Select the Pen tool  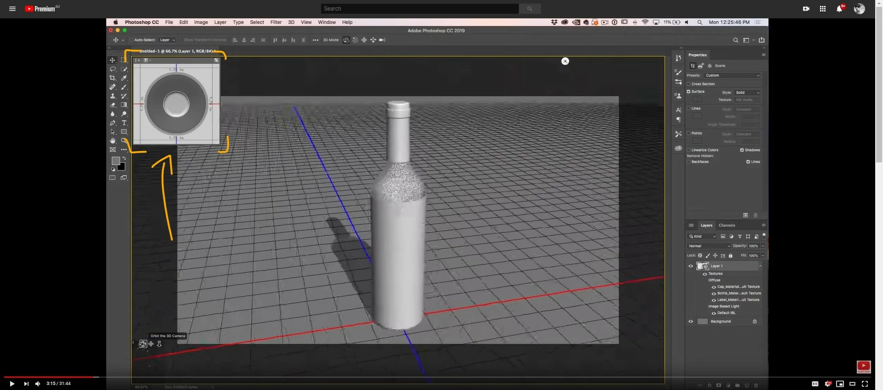coord(112,123)
